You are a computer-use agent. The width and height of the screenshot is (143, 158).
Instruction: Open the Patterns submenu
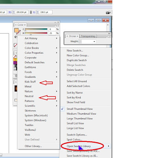(38, 101)
